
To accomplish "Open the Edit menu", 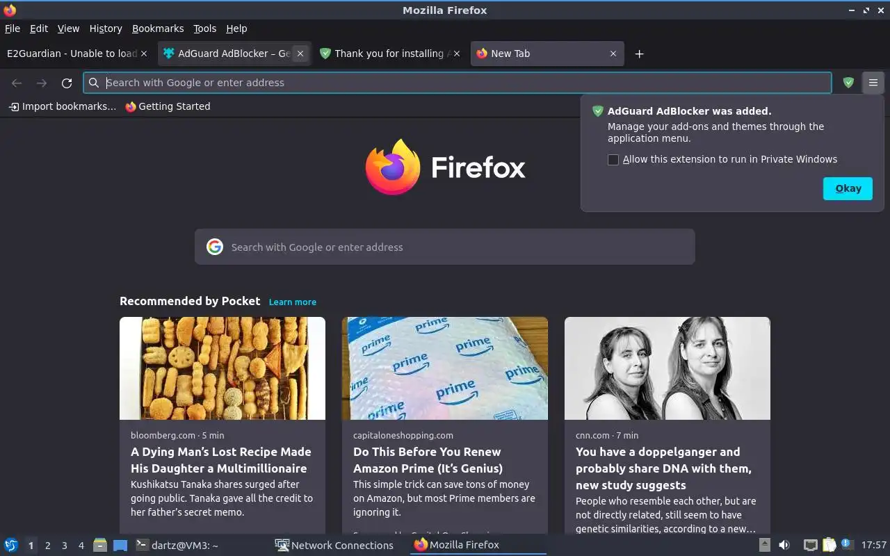I will tap(39, 28).
